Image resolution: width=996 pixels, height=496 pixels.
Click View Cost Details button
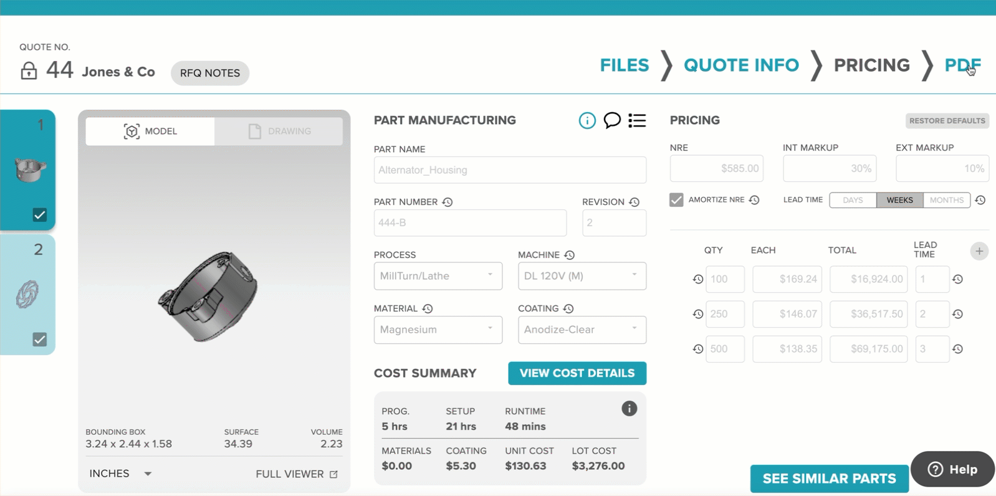point(577,373)
